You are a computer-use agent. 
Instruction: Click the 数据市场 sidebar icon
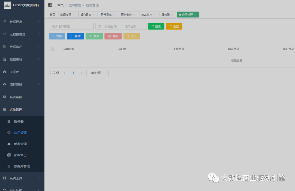[x=5, y=59]
